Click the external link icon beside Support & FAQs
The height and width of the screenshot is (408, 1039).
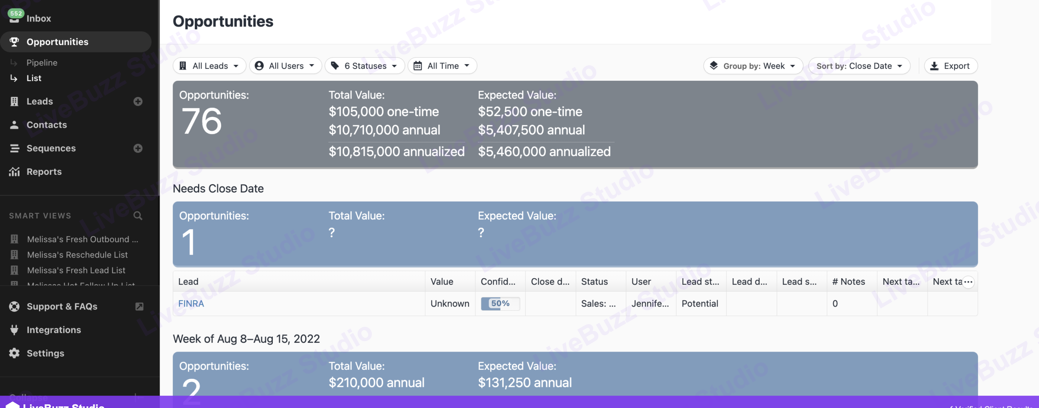click(139, 307)
